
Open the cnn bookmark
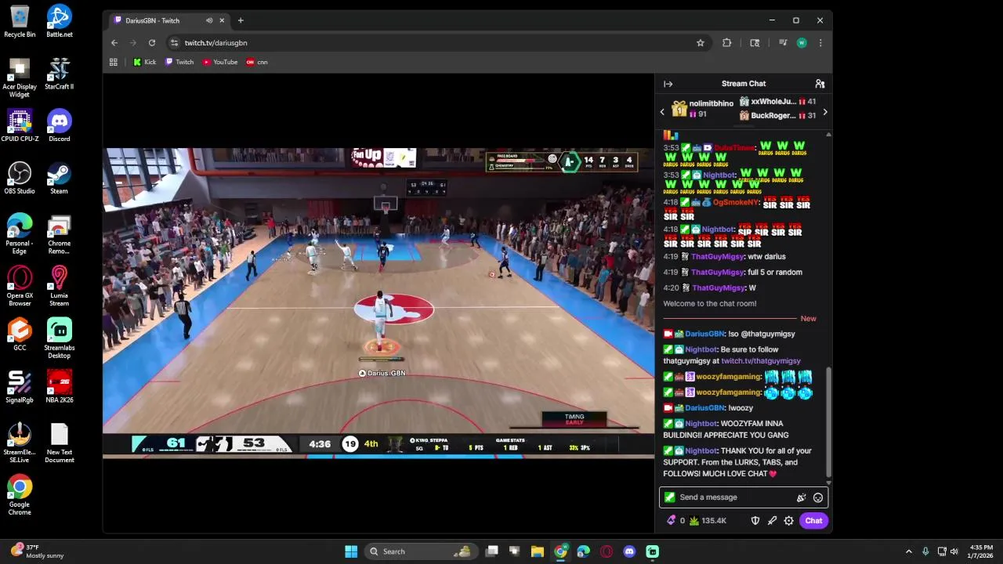[x=257, y=62]
